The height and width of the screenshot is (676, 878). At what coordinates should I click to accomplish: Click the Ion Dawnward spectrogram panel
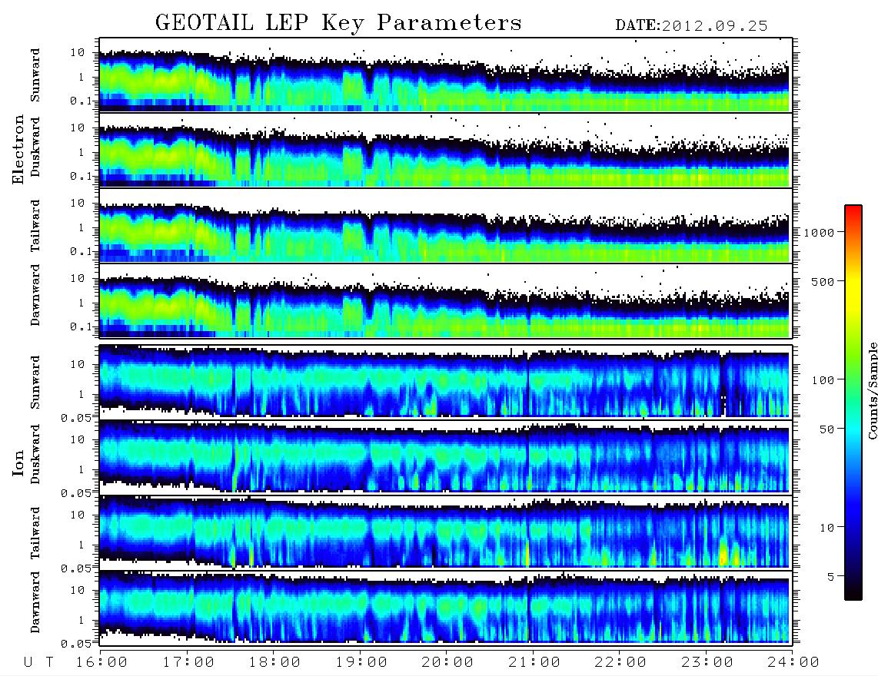point(446,607)
